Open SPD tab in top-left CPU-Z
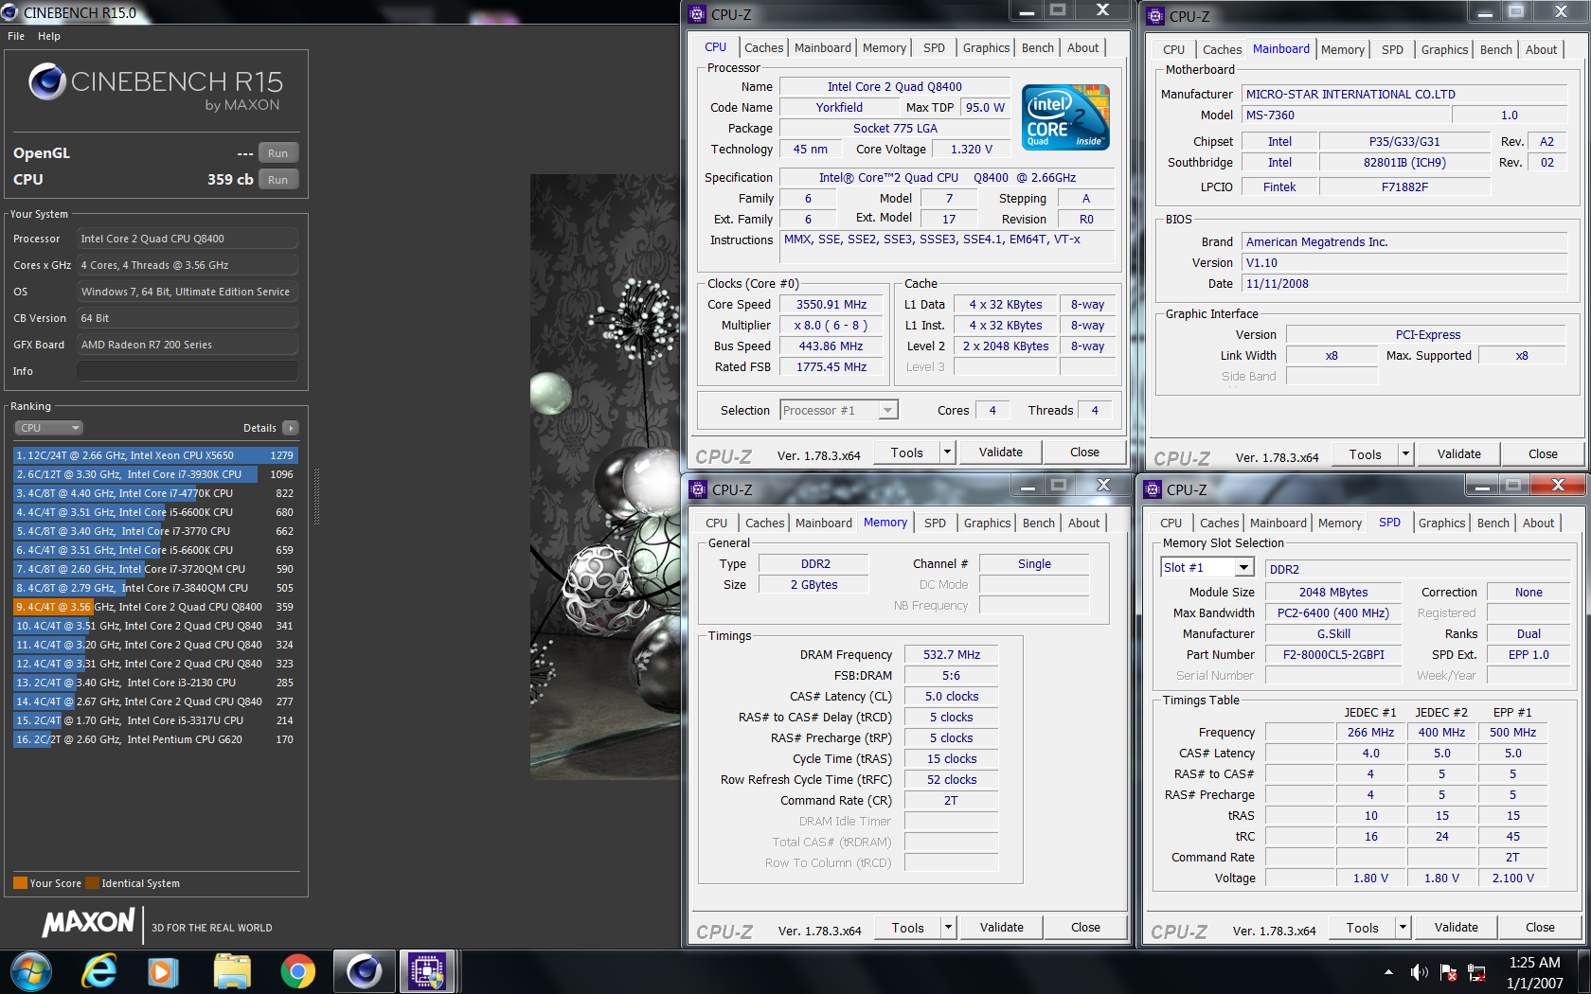 click(x=934, y=48)
